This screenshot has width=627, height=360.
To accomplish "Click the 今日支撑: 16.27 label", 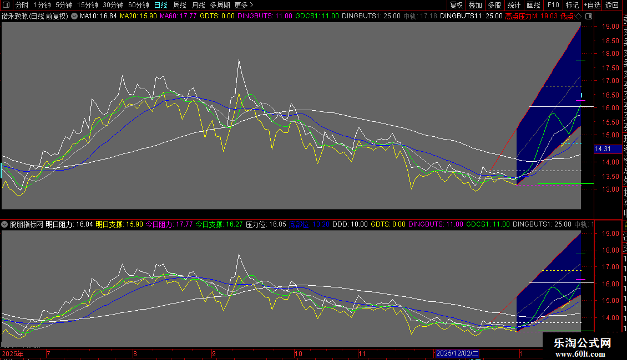I will pos(219,224).
